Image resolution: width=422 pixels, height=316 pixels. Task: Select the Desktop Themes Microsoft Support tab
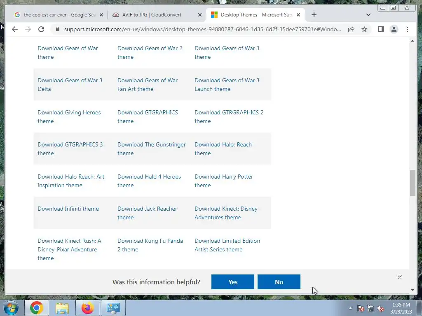(x=256, y=15)
